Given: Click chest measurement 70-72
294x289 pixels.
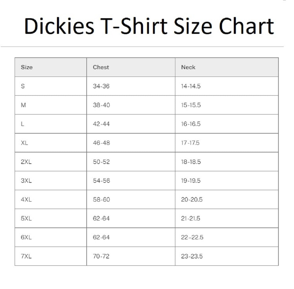Looking at the screenshot, I should coord(101,256).
